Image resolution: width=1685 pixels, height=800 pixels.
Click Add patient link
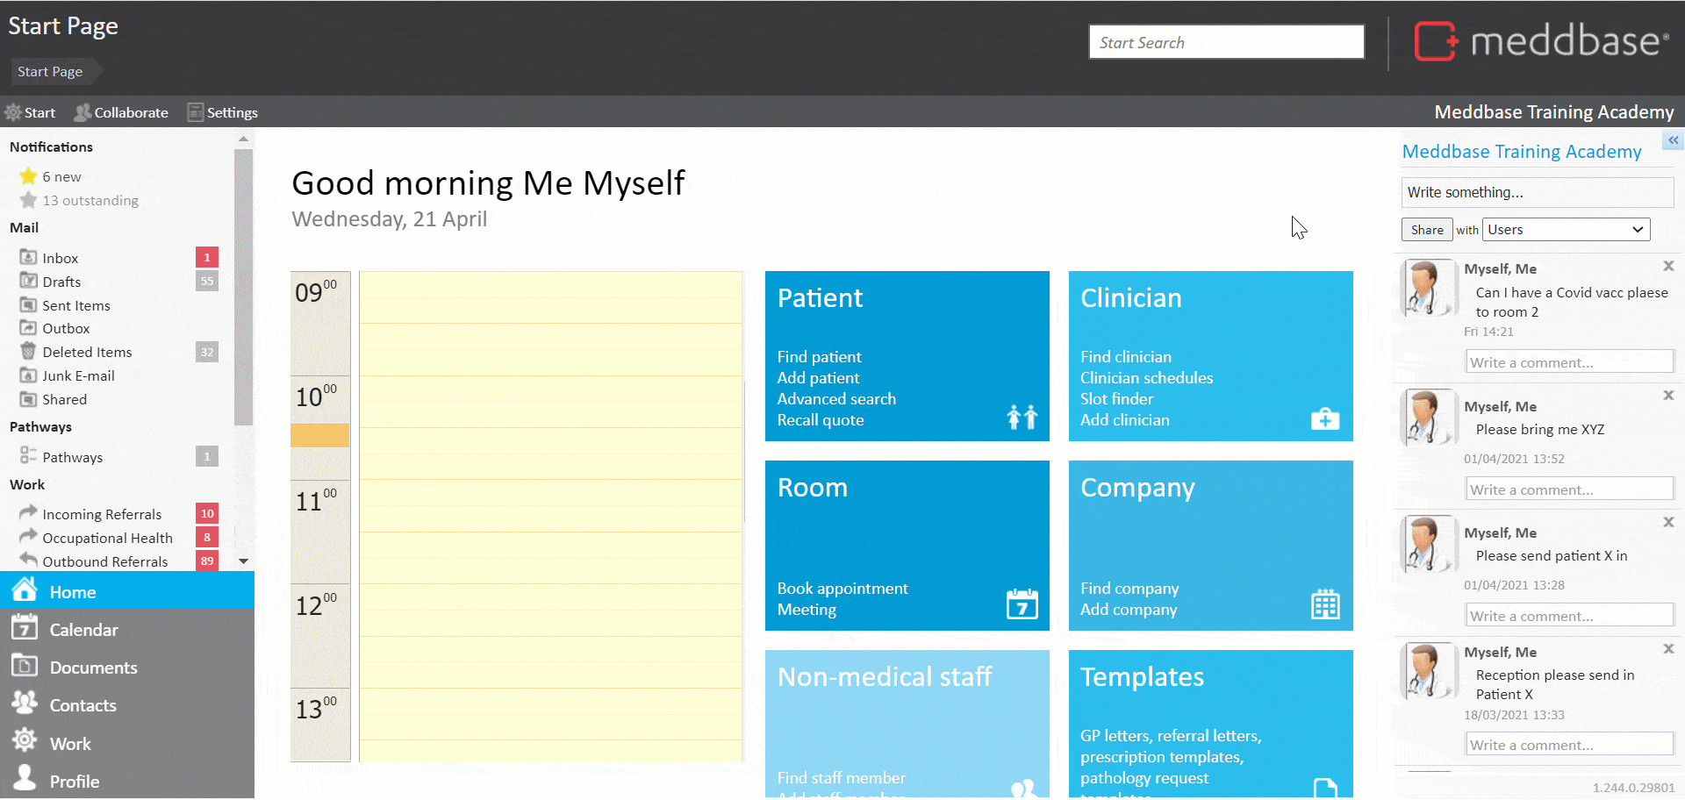(818, 378)
